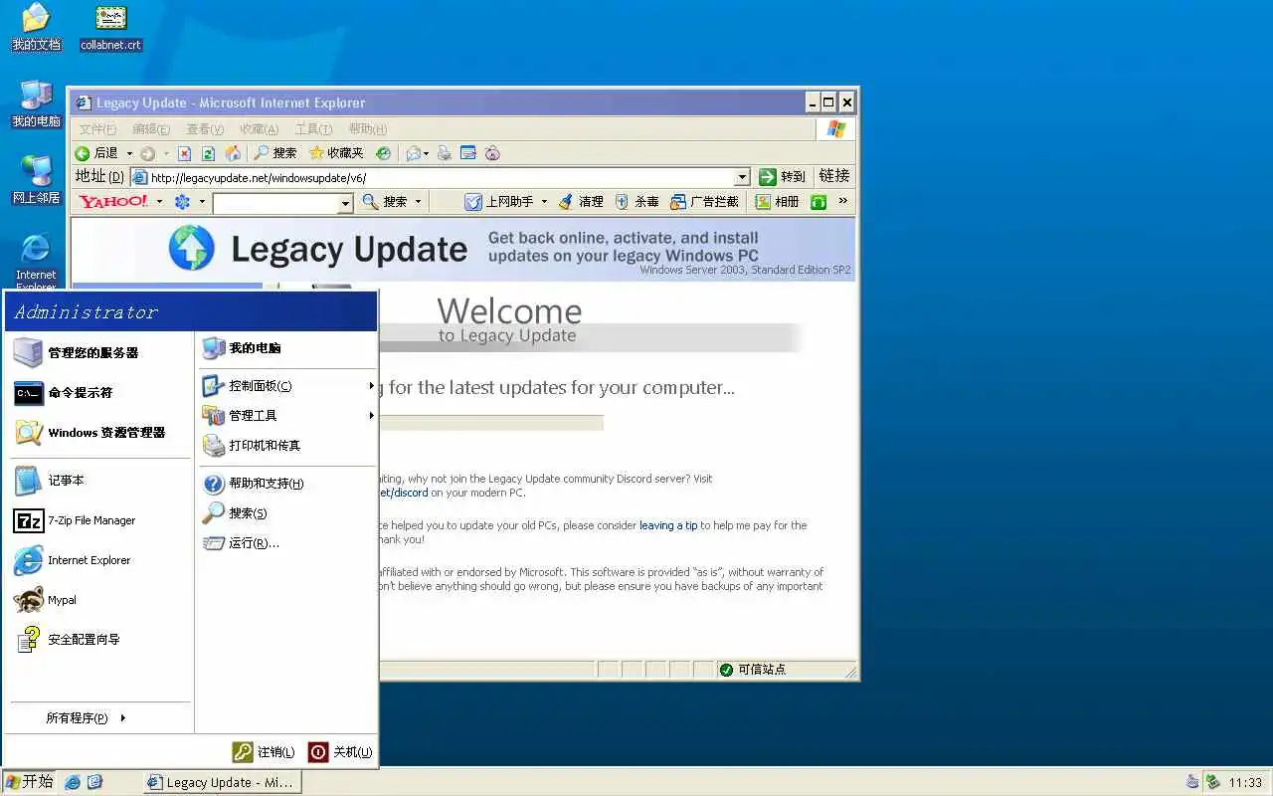Open 搜索(S) in Start menu
Image resolution: width=1273 pixels, height=796 pixels.
coord(287,513)
